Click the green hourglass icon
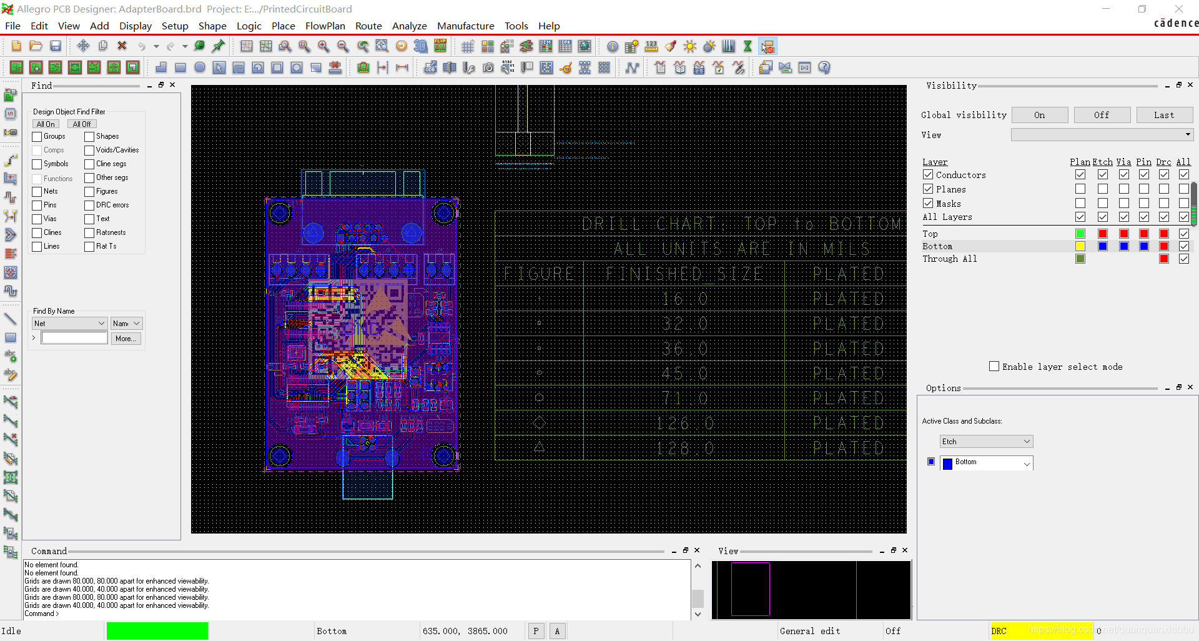1199x641 pixels. (748, 46)
